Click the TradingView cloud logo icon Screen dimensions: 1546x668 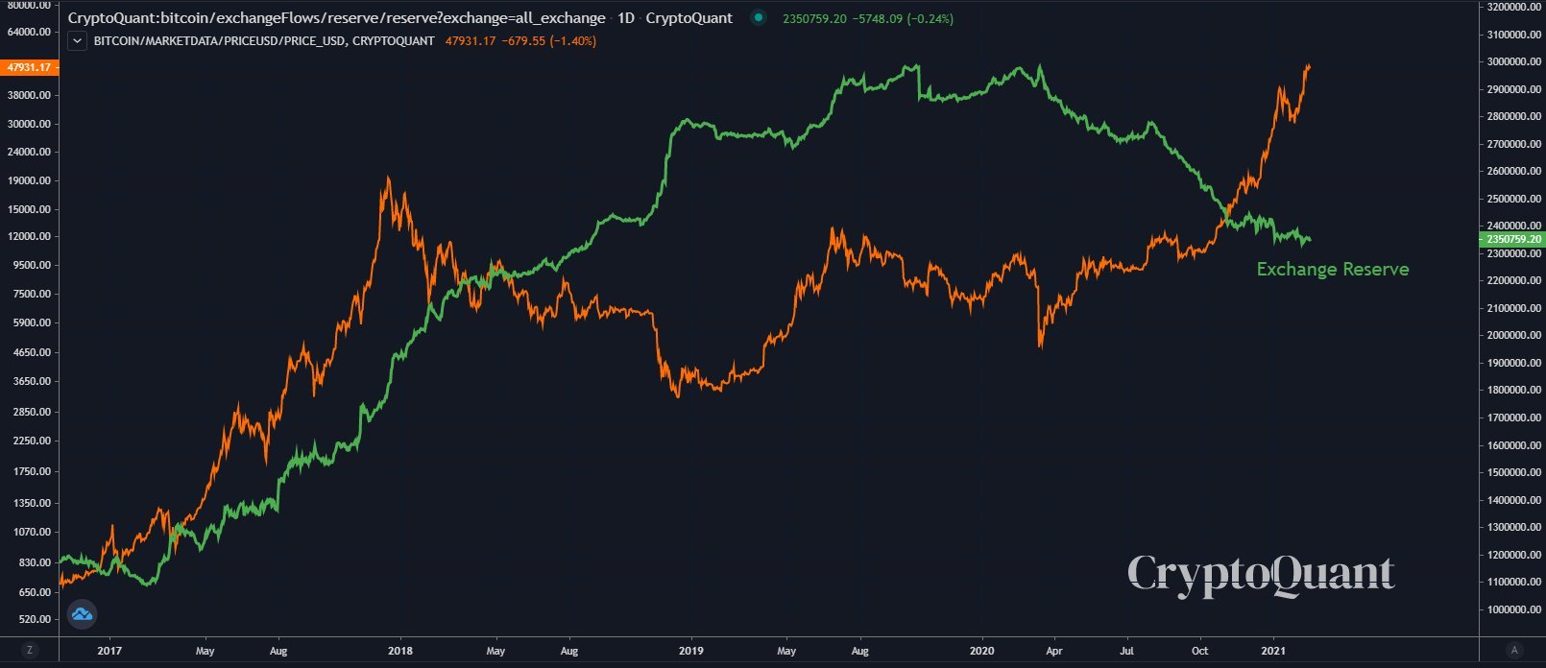coord(82,613)
